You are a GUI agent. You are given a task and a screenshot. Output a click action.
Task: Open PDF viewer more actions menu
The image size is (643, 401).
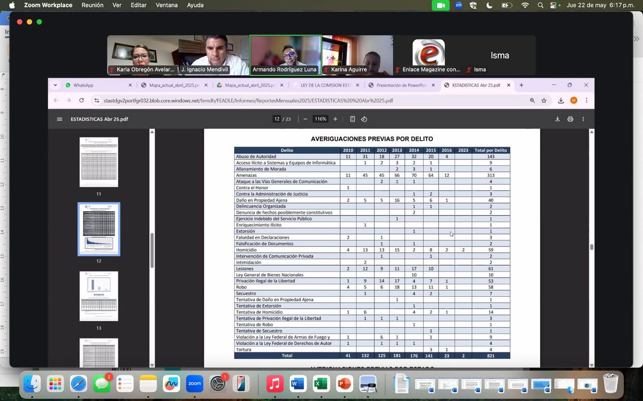583,119
